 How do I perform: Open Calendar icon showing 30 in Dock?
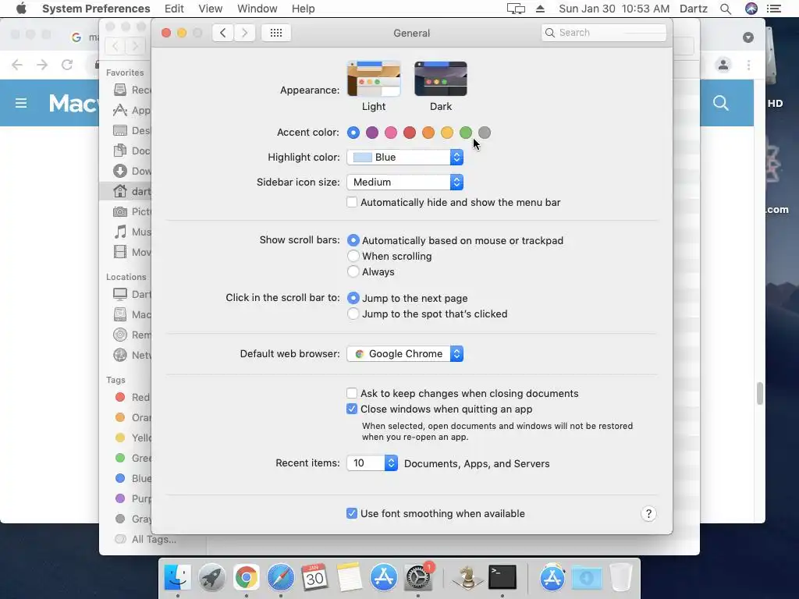(314, 577)
